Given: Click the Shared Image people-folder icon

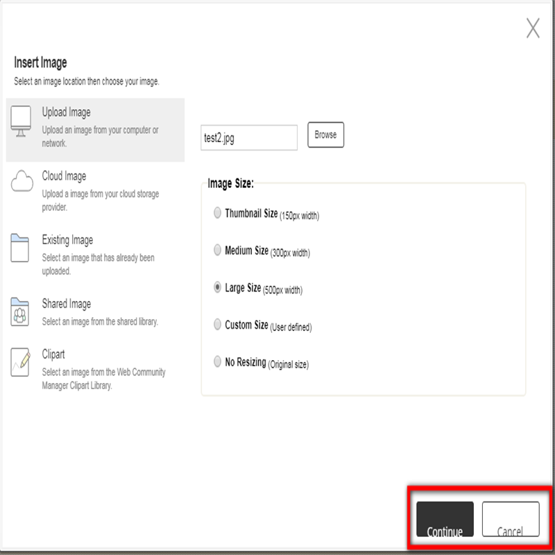Looking at the screenshot, I should (x=21, y=311).
